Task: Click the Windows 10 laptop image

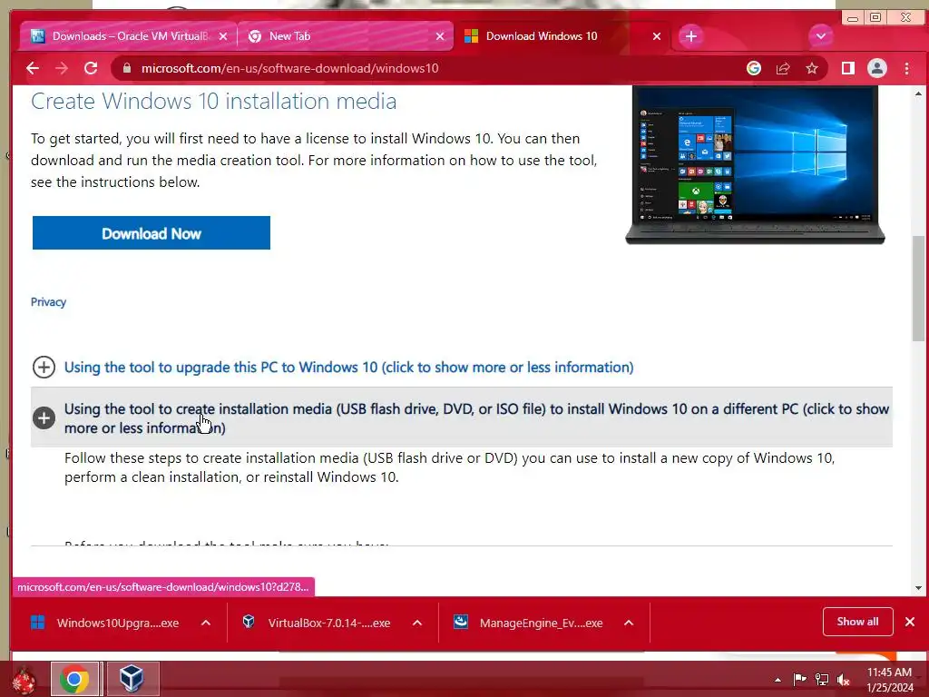Action: coord(756,165)
